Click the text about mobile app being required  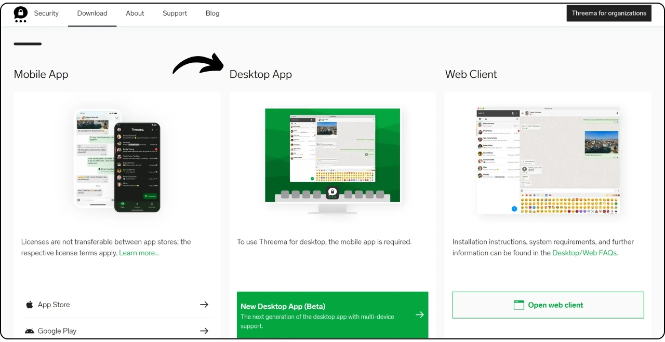point(324,242)
